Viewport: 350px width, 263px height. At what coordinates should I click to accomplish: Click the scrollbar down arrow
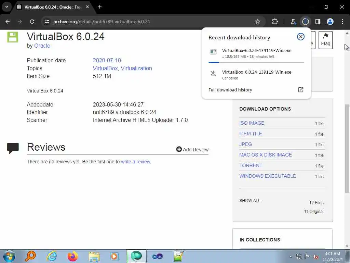click(x=347, y=246)
